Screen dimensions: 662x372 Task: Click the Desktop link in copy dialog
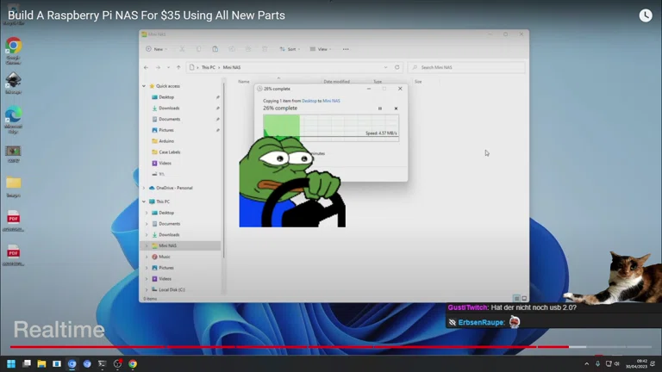309,101
